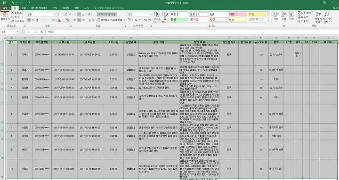Toggle Middle Align
339x180 pixels.
(x=79, y=14)
